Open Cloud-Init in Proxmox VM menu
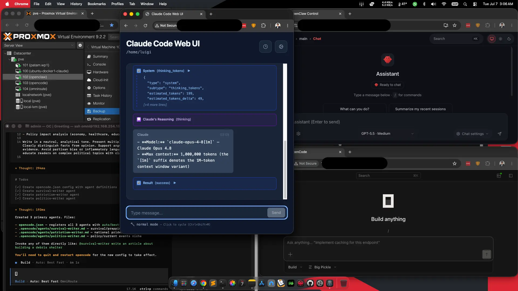518x291 pixels. (x=100, y=80)
